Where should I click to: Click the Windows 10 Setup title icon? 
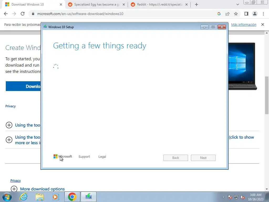click(x=45, y=27)
